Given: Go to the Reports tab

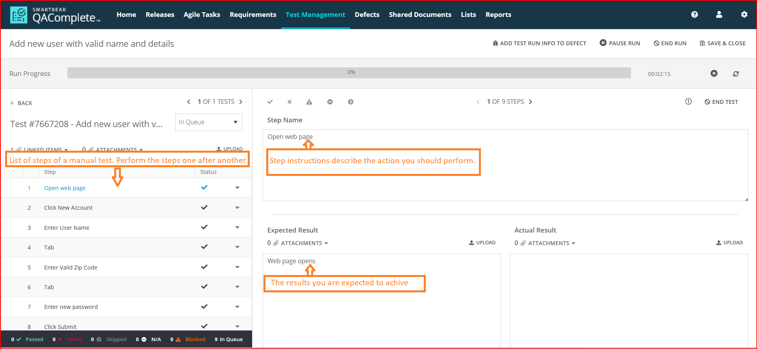Looking at the screenshot, I should click(498, 15).
